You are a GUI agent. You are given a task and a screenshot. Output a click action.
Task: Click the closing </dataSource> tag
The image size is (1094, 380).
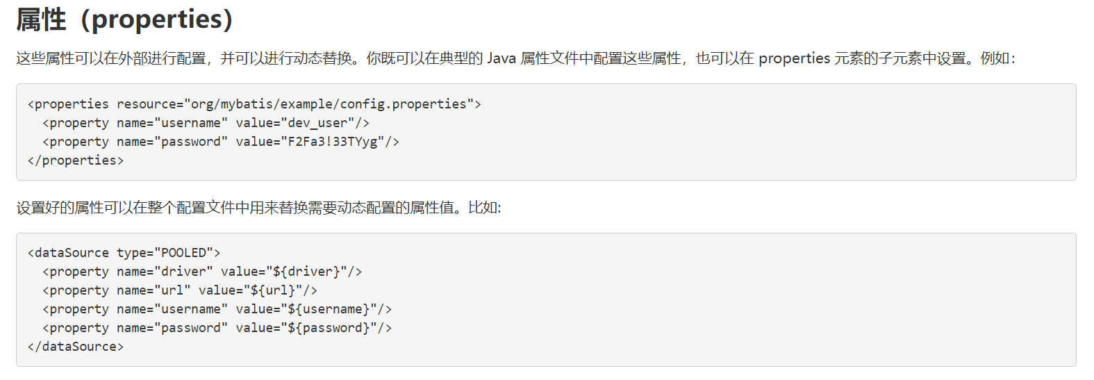pos(76,347)
